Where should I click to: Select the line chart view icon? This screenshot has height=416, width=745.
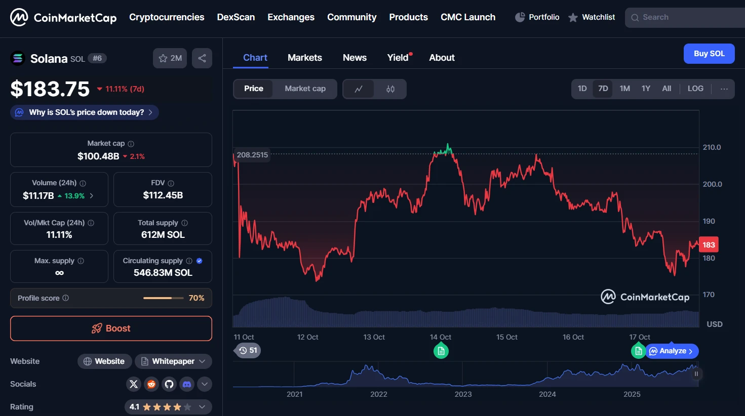pos(359,89)
